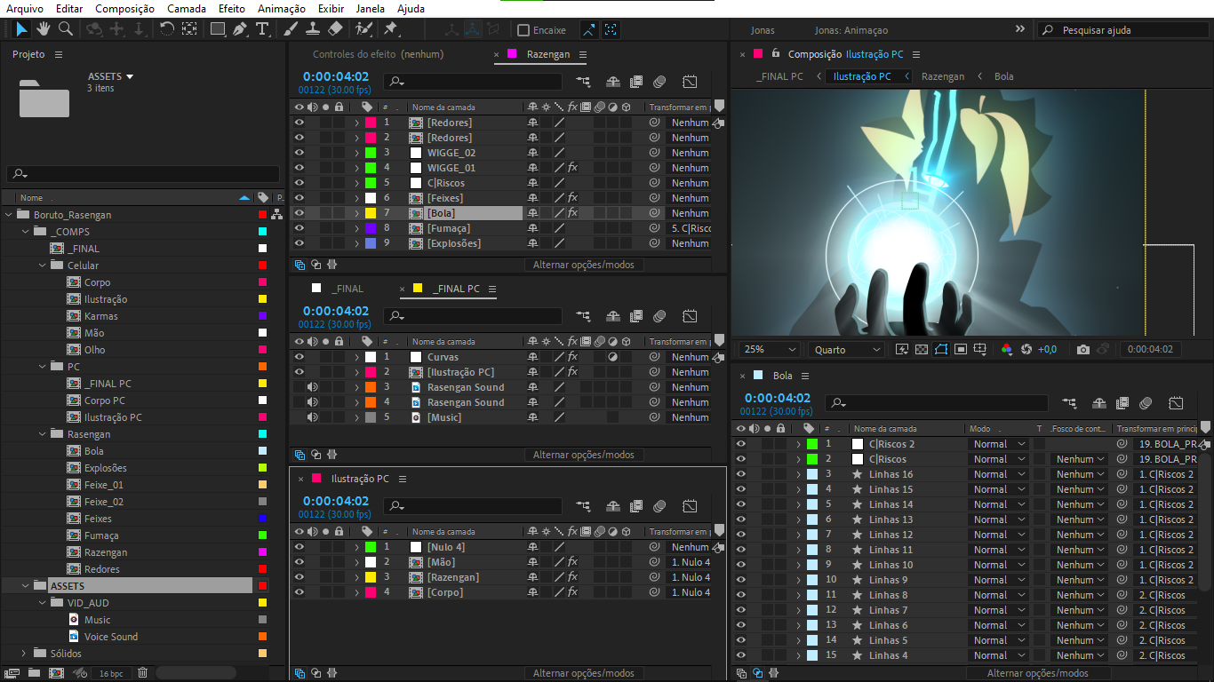Select the Roto Brush tool
1214x682 pixels.
[x=363, y=29]
